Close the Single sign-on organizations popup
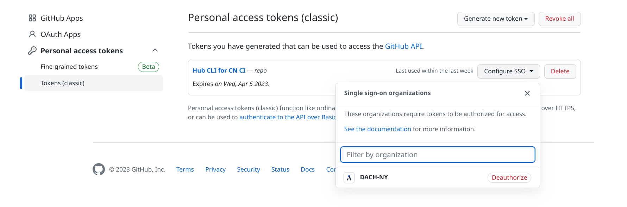 click(x=527, y=93)
